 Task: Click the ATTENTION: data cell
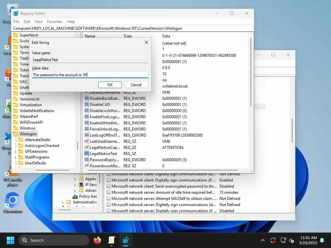173,147
